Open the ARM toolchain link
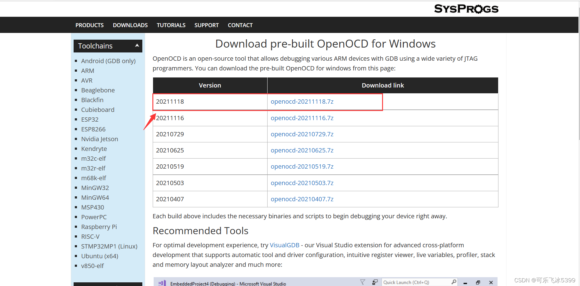The image size is (580, 286). point(88,71)
